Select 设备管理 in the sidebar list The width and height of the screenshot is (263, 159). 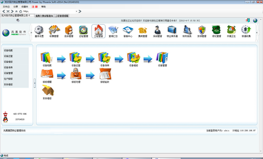16,73
